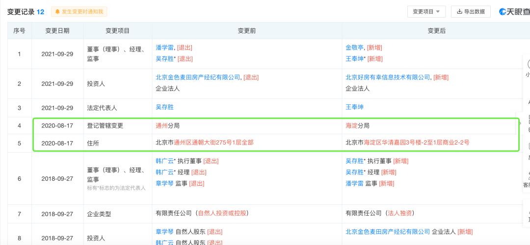This screenshot has height=245, width=530.
Task: Click 北京金色麦田房产经纪有限公司 in the 2021 投资人 row
Action: coord(198,77)
